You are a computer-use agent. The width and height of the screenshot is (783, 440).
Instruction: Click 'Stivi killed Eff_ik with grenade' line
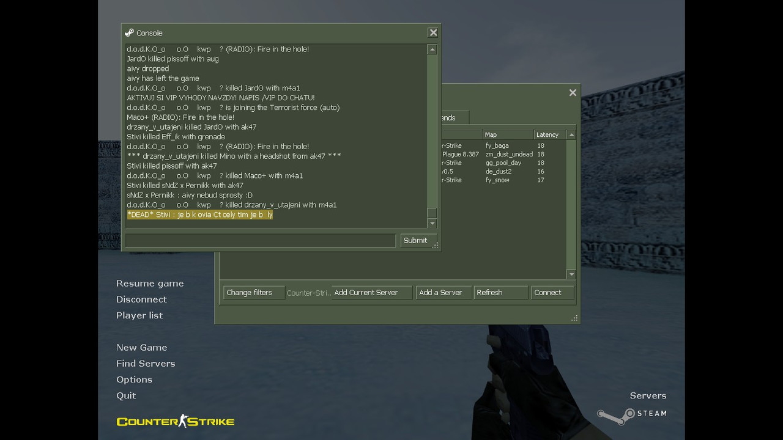click(176, 137)
